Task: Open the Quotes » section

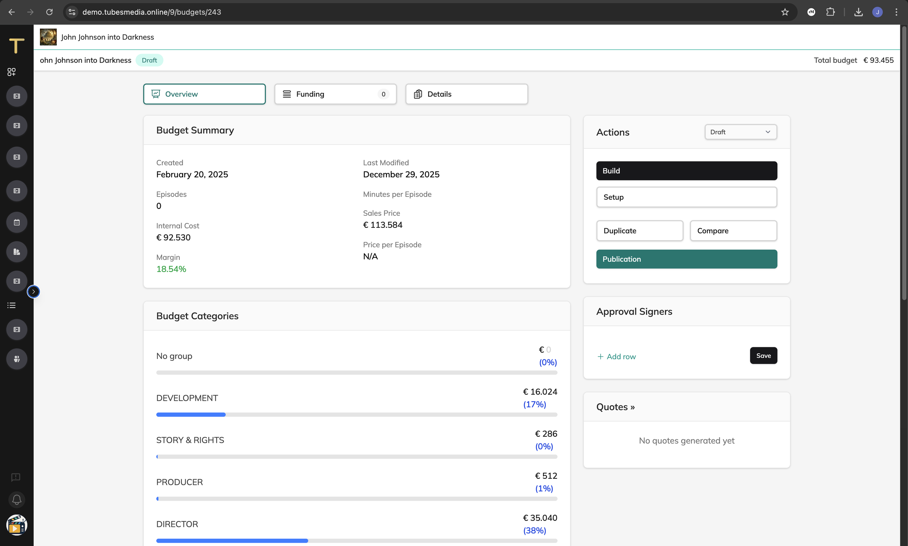Action: click(615, 407)
